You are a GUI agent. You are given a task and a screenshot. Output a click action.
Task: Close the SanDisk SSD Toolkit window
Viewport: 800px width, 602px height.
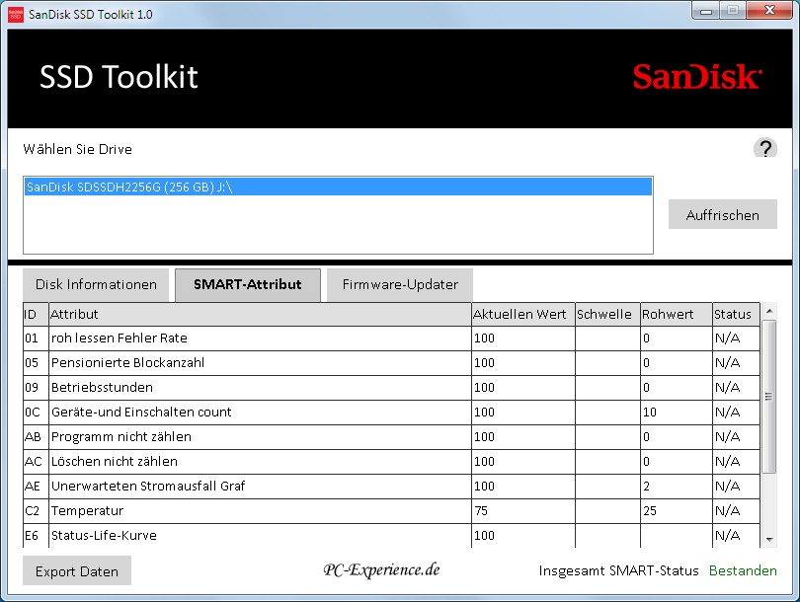coord(770,11)
